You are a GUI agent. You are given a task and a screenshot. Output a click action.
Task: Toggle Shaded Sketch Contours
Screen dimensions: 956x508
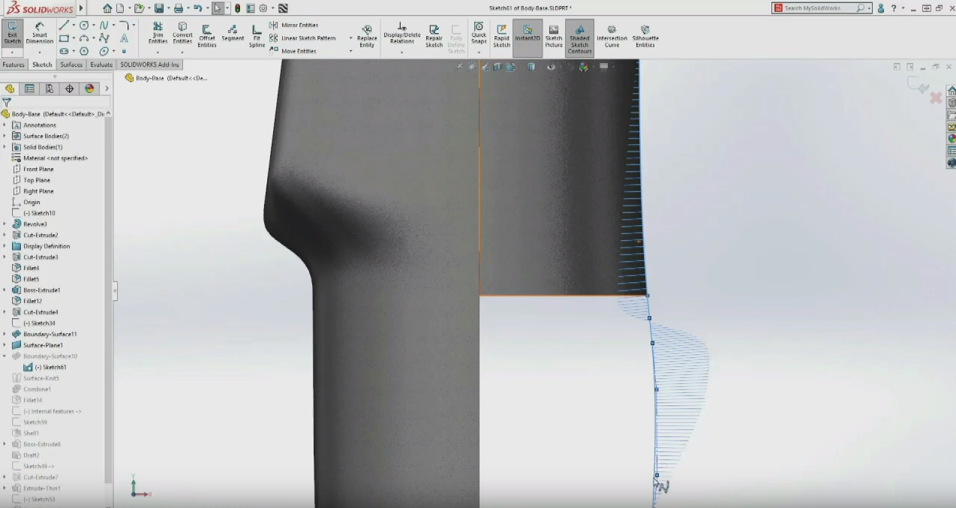click(579, 38)
